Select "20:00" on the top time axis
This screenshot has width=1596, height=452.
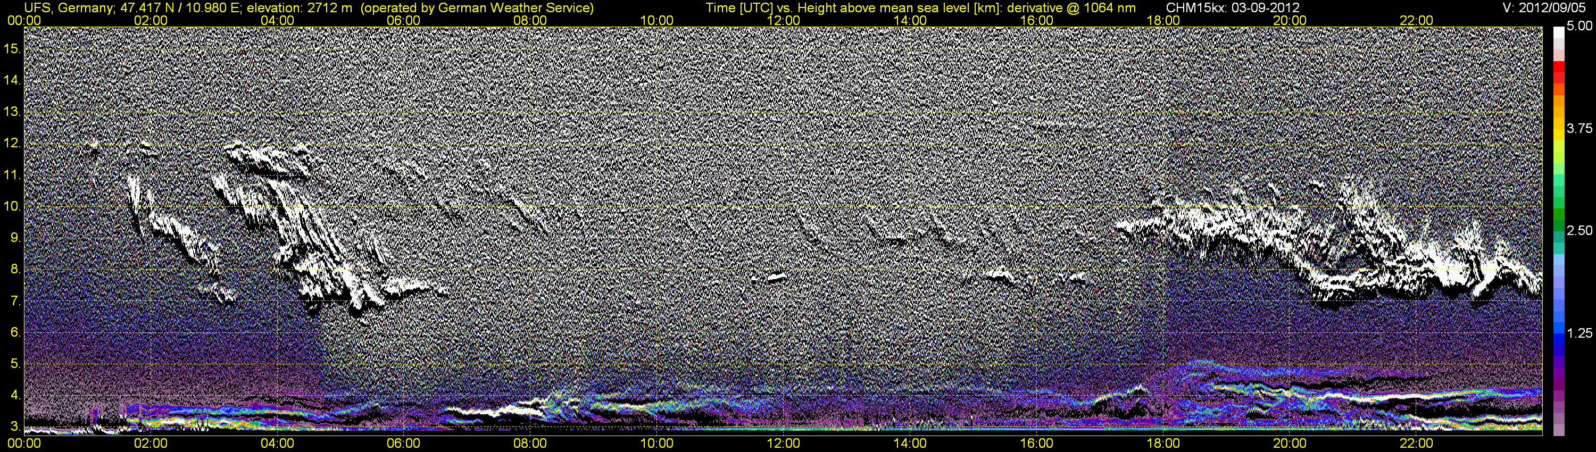tap(1290, 20)
